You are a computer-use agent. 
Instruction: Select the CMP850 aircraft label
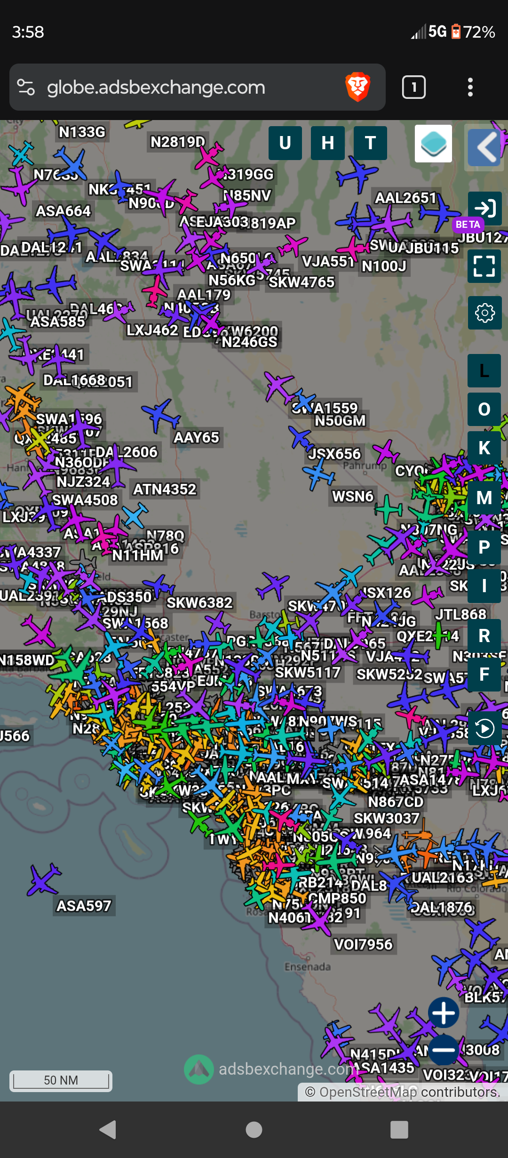click(x=337, y=898)
